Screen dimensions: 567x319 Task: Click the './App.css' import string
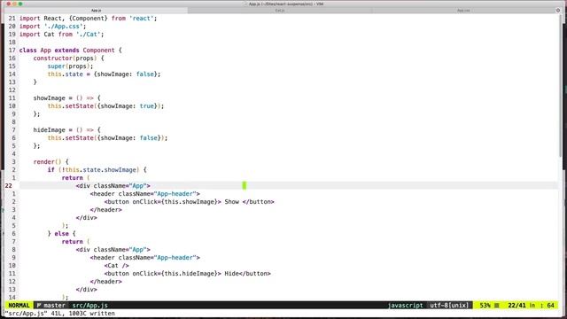[x=63, y=26]
